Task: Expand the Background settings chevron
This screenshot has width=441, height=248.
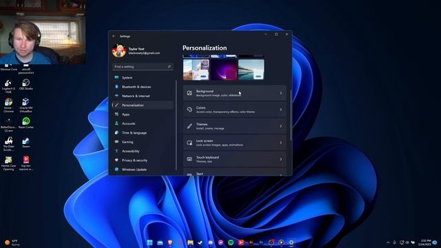Action: tap(280, 93)
